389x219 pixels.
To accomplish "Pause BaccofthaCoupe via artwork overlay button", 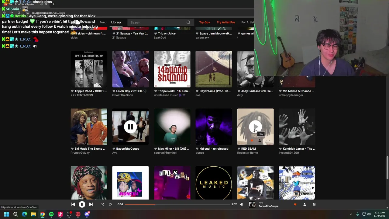I will (130, 127).
